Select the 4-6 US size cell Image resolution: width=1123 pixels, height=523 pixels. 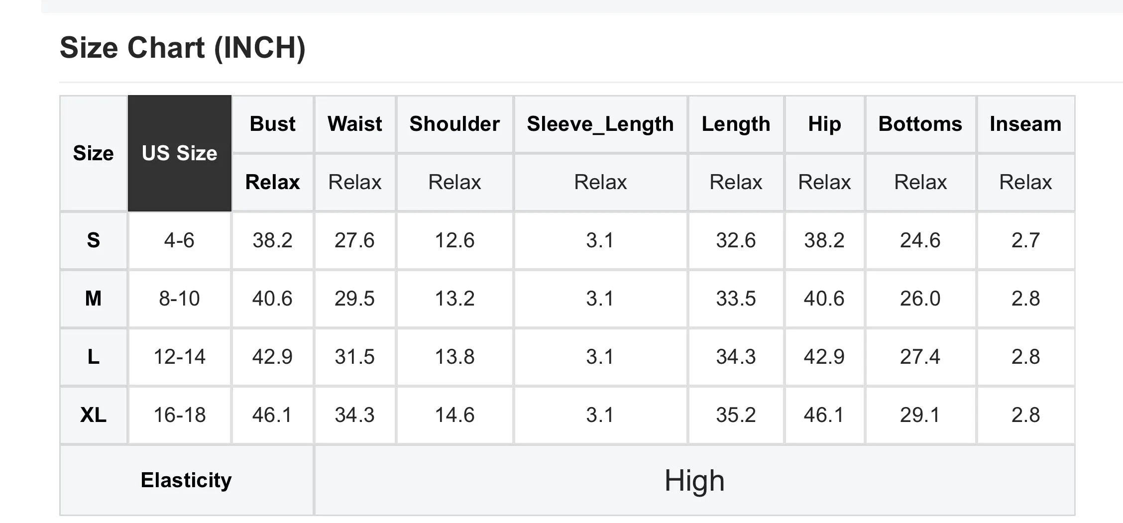pos(180,240)
